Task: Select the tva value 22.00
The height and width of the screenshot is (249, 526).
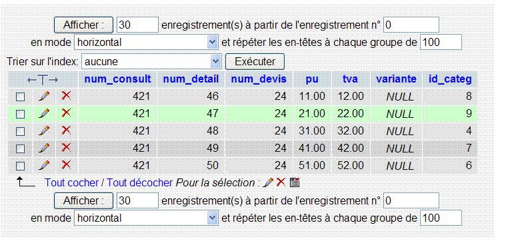Action: [x=351, y=114]
